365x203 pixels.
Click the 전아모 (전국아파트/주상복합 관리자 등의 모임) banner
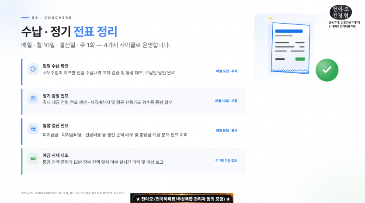182,198
